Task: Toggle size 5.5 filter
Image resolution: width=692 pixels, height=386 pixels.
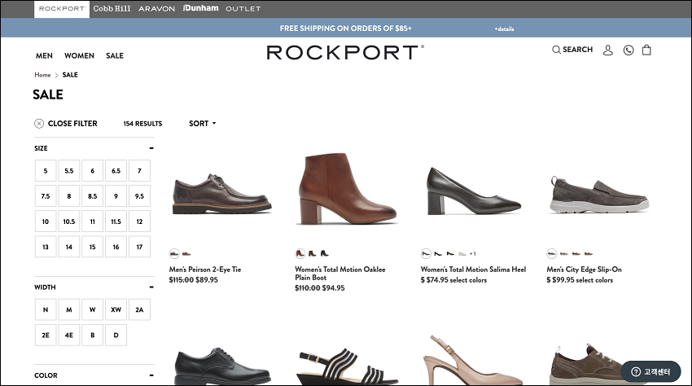Action: coord(69,171)
